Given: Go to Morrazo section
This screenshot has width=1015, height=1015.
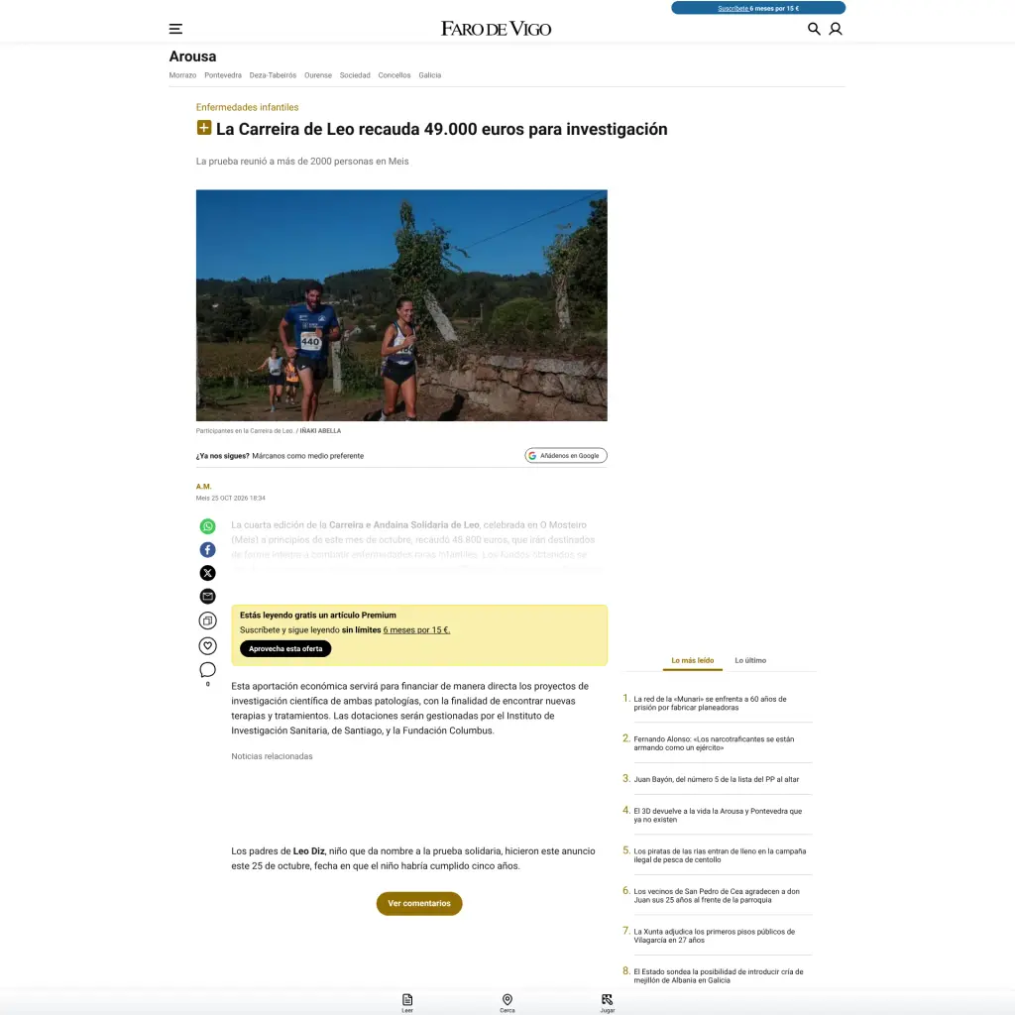Looking at the screenshot, I should (182, 75).
